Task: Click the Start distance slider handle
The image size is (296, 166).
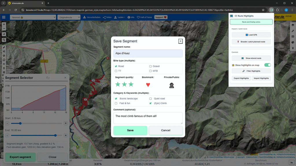Action: tap(20, 123)
